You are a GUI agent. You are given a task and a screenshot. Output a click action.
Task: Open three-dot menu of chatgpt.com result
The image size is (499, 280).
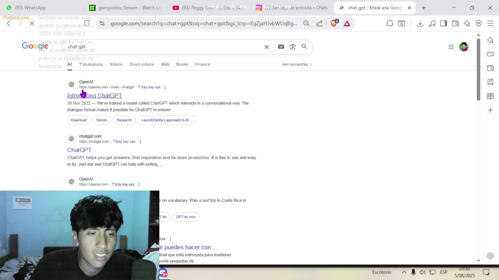click(x=140, y=142)
